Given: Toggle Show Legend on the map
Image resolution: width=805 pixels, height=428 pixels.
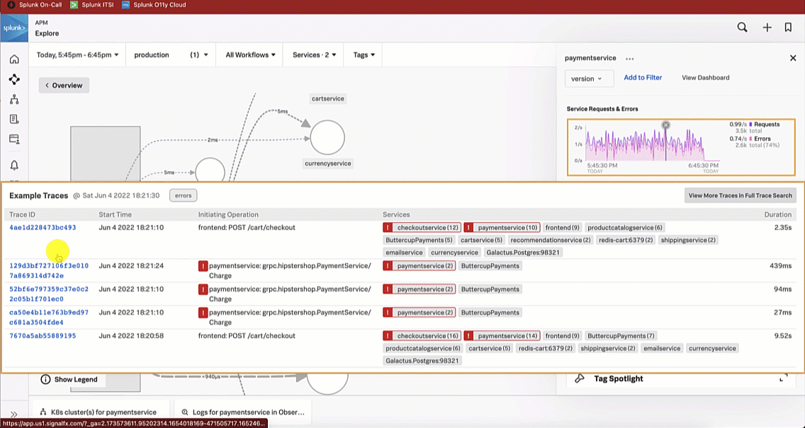Looking at the screenshot, I should [69, 379].
